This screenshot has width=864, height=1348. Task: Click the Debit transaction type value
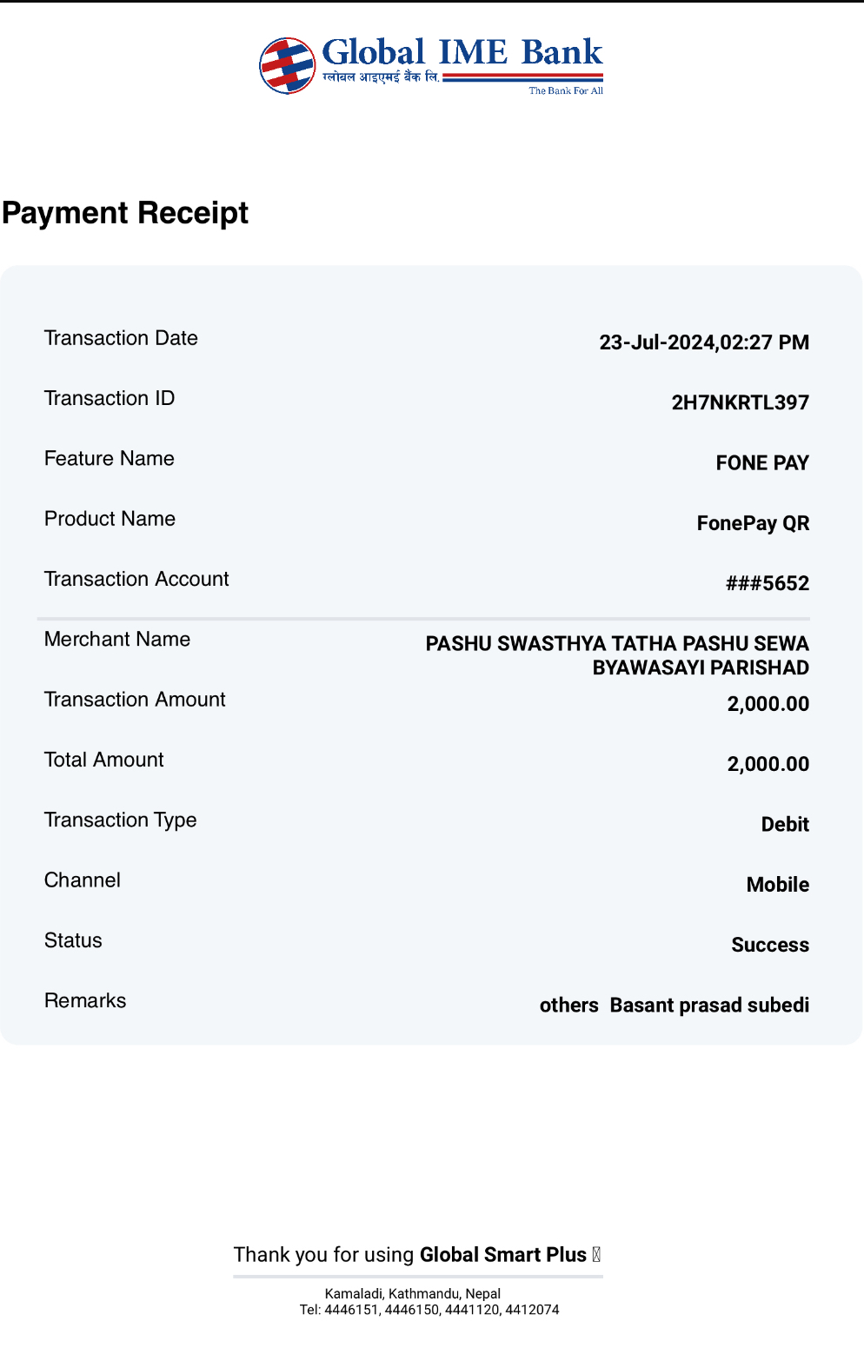pyautogui.click(x=785, y=824)
